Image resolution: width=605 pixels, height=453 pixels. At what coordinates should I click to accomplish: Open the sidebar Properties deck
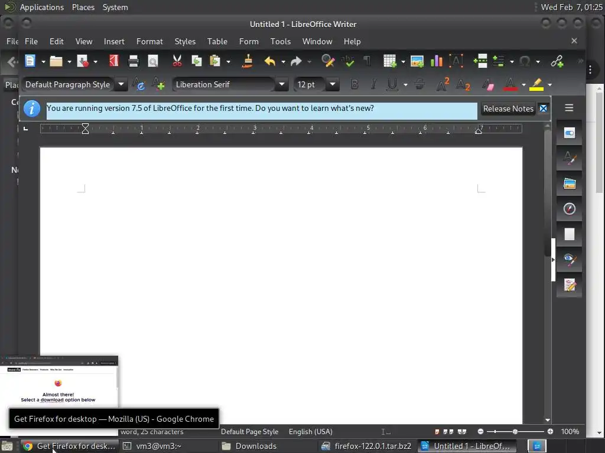coord(569,133)
